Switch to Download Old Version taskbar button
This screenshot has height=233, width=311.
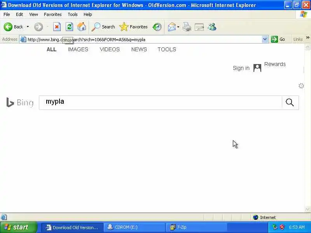click(72, 227)
